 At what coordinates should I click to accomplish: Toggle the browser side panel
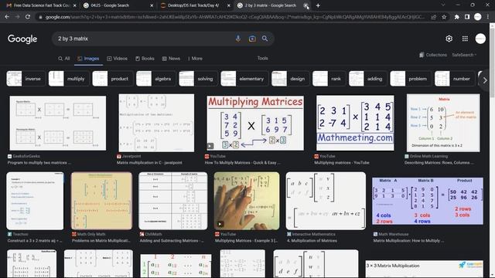pos(467,17)
